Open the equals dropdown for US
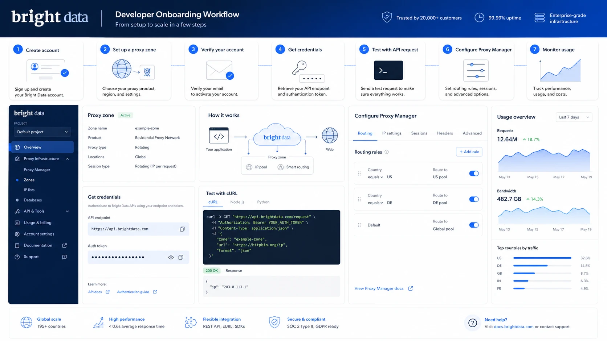This screenshot has height=341, width=607. click(x=375, y=177)
